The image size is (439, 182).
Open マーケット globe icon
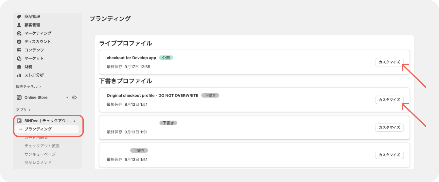(19, 58)
